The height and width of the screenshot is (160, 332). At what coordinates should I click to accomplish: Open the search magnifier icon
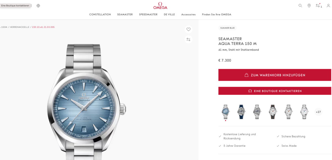(x=300, y=5)
